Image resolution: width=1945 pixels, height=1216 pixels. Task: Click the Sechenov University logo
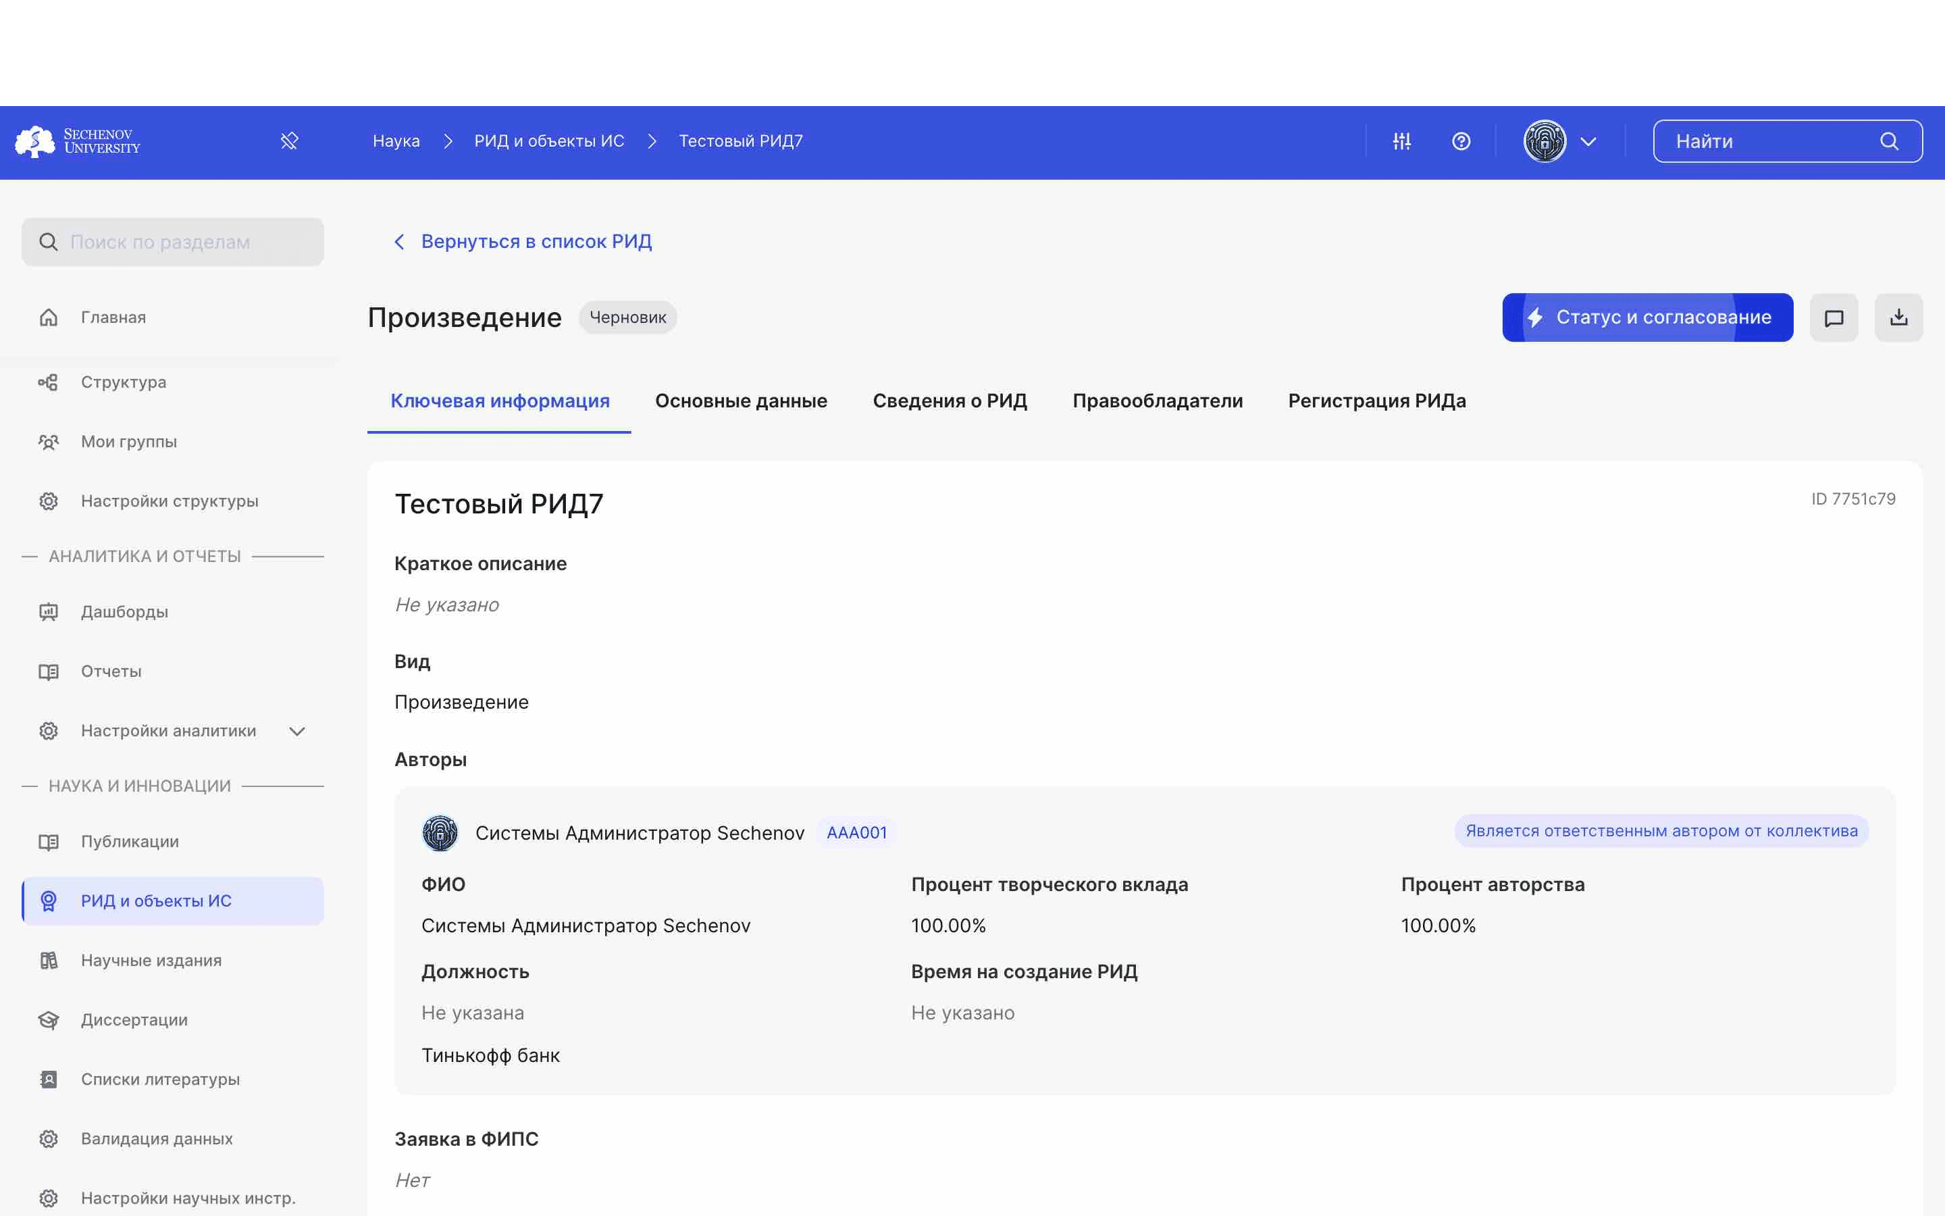[78, 142]
